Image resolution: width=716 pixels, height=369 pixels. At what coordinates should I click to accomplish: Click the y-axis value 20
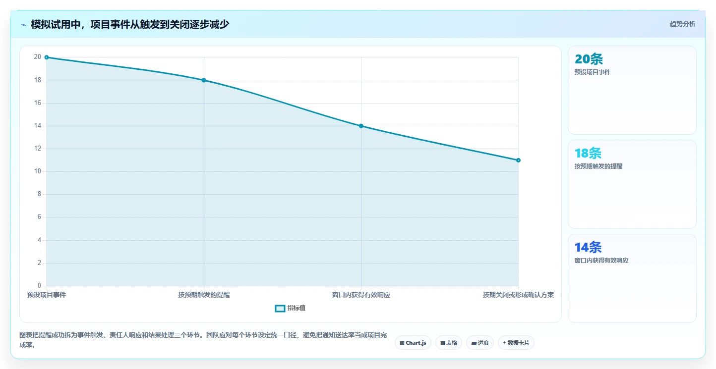pyautogui.click(x=38, y=57)
